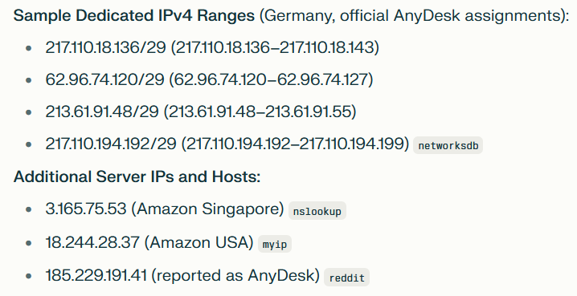Click the 217.110.18.136/29 range entry
577x296 pixels.
tap(212, 47)
